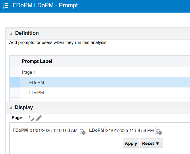
Task: Click the row selector beside FDoPM
Action: 15,82
